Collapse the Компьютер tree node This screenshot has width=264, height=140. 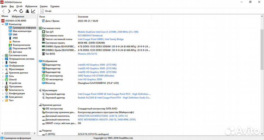tap(3, 24)
